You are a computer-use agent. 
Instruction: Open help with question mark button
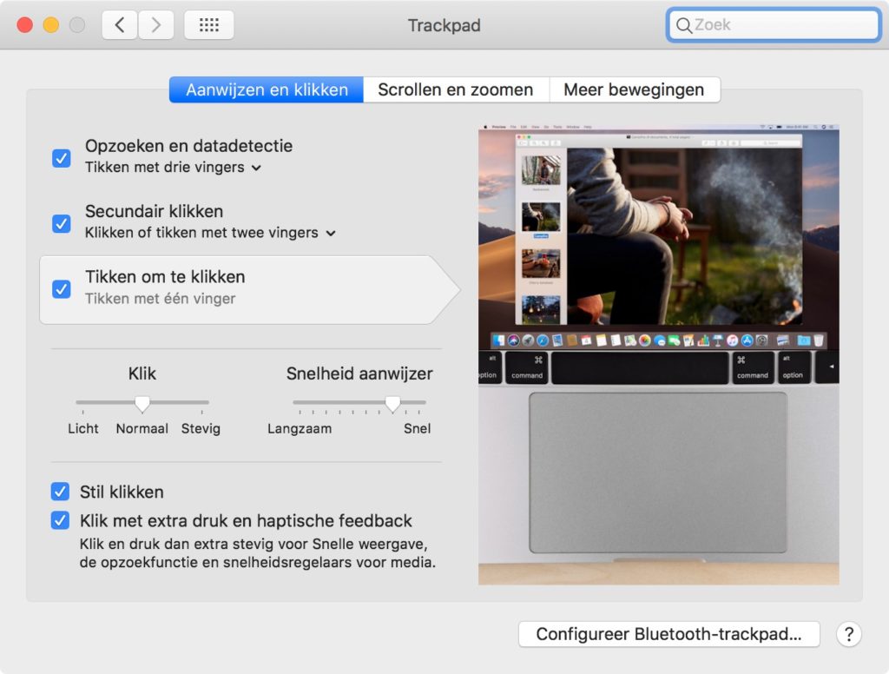[x=848, y=634]
